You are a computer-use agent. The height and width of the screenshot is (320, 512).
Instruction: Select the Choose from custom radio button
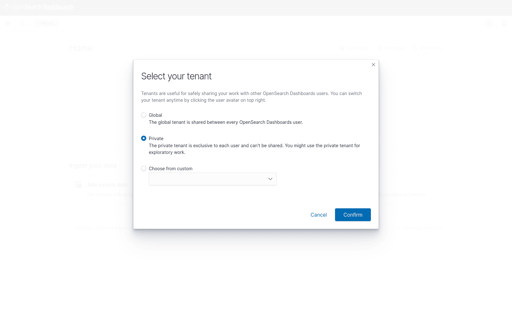144,169
